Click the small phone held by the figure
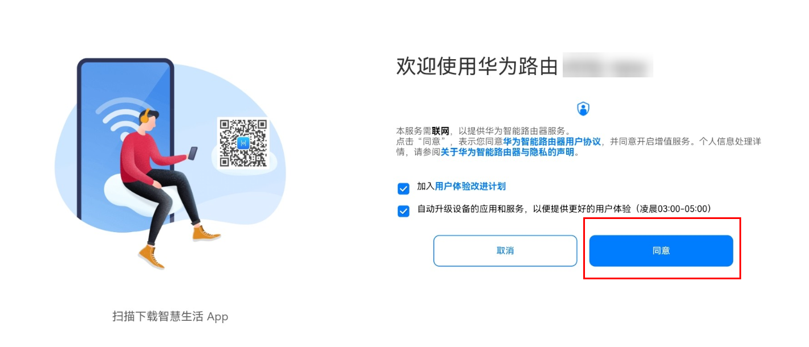 click(193, 153)
